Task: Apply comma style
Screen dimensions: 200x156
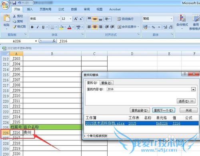Action: 159,27
